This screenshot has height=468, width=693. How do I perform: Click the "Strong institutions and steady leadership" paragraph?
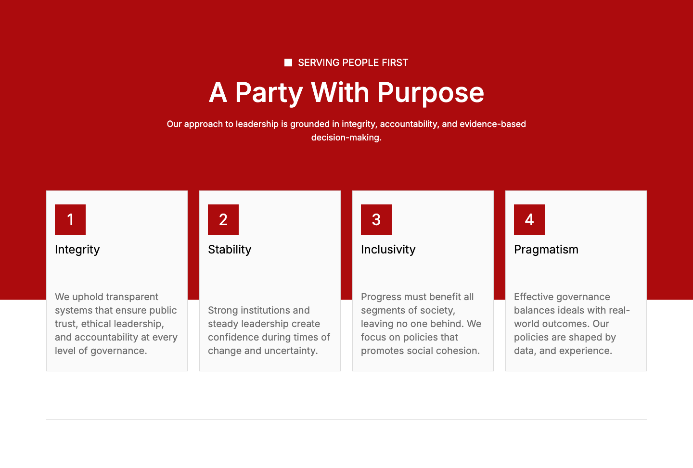[269, 330]
